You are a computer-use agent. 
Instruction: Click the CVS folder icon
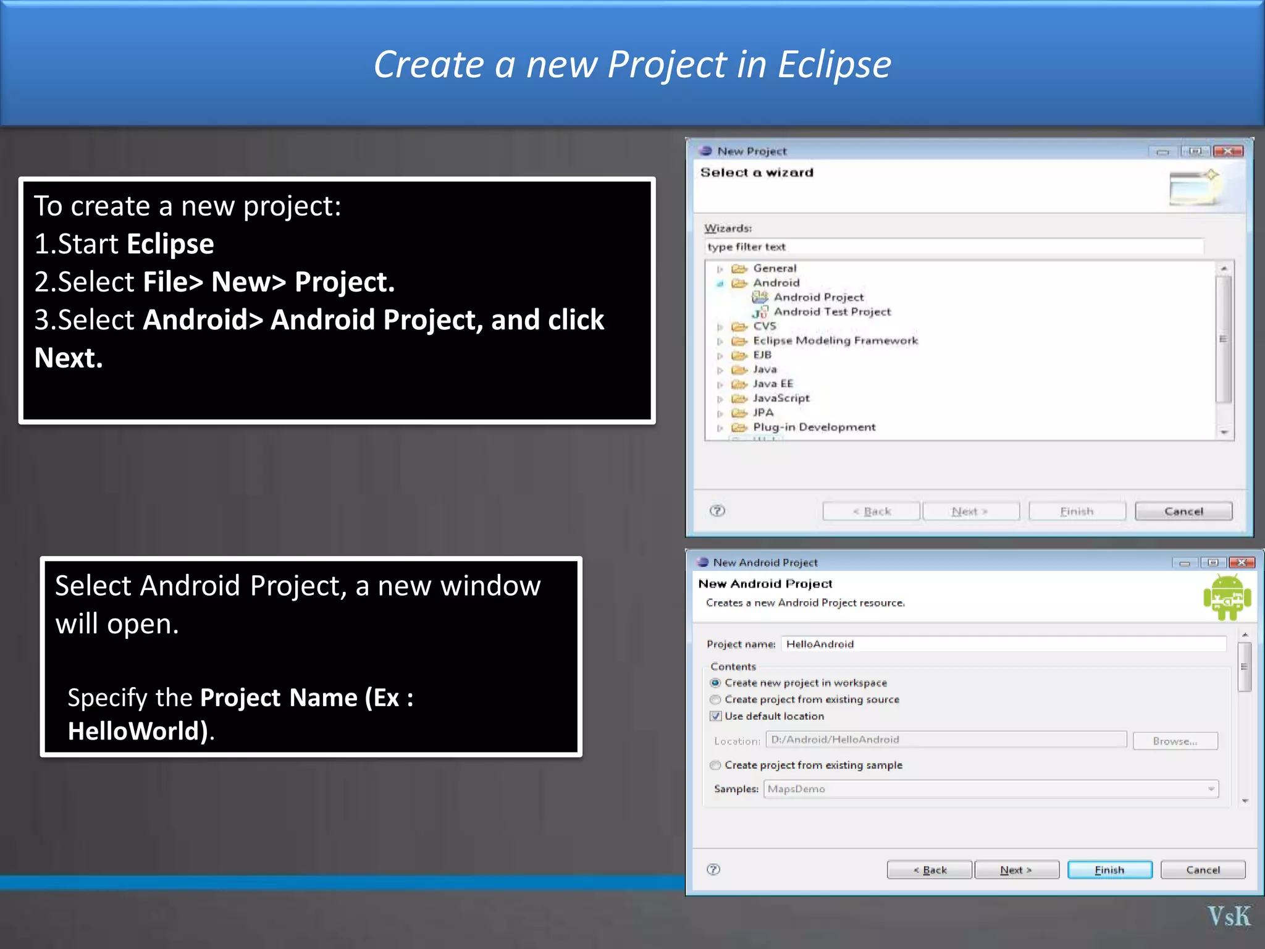tap(739, 326)
